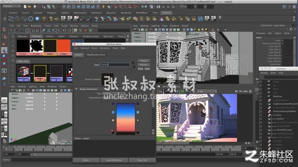
Task: Click the red render icon in the Hypershade toolbar
Action: point(85,31)
